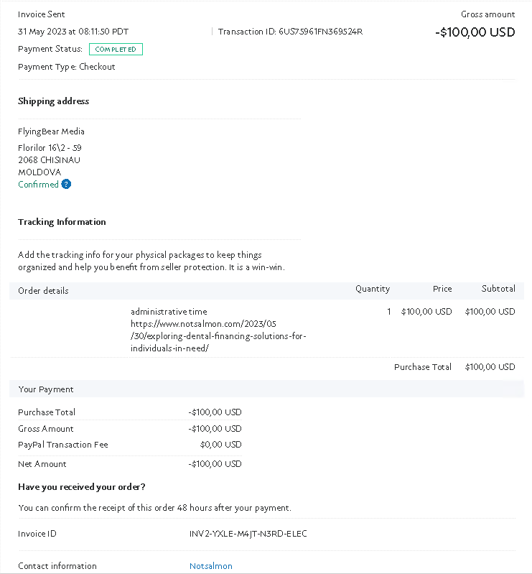This screenshot has width=532, height=574.
Task: Click the gross amount -$100,00 USD
Action: [475, 32]
